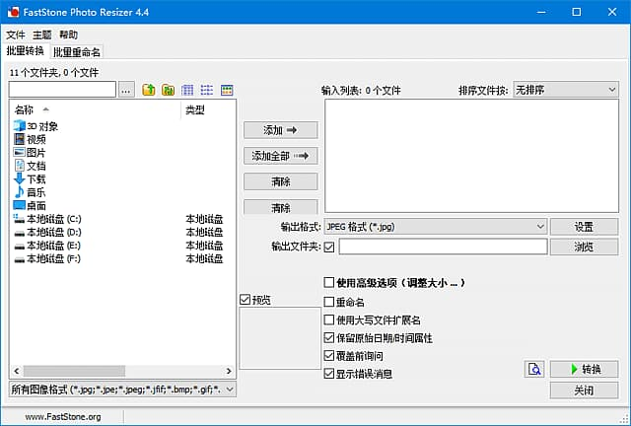Click the preview magnifier icon beside 转换

pyautogui.click(x=534, y=369)
